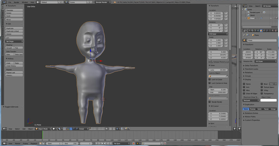
Task: Lock the X location with padlock icon
Action: pyautogui.click(x=226, y=13)
